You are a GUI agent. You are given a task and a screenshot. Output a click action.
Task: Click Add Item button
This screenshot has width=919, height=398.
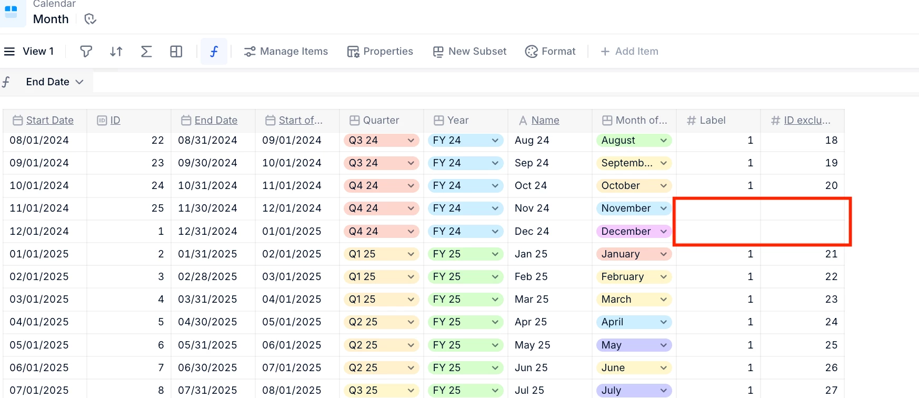(630, 51)
